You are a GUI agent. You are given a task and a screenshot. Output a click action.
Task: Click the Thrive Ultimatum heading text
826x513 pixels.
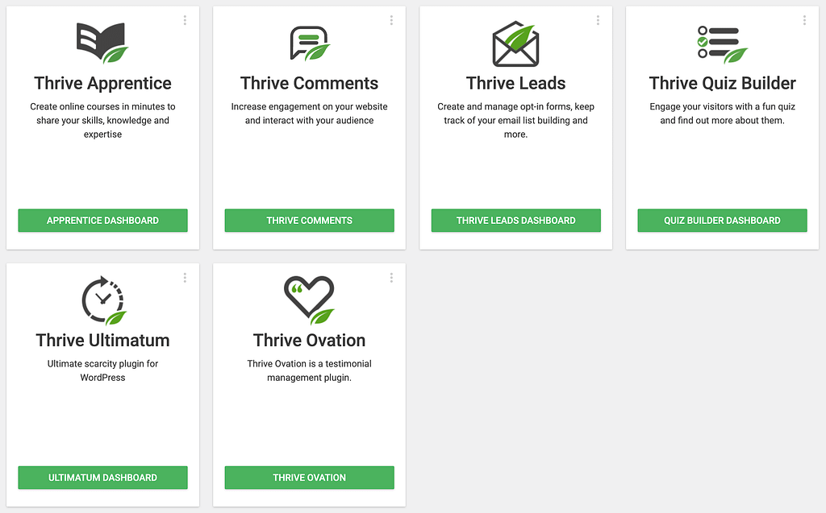(102, 340)
